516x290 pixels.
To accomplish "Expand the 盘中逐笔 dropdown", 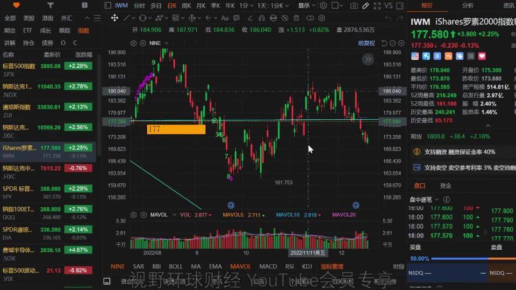I will [x=436, y=200].
